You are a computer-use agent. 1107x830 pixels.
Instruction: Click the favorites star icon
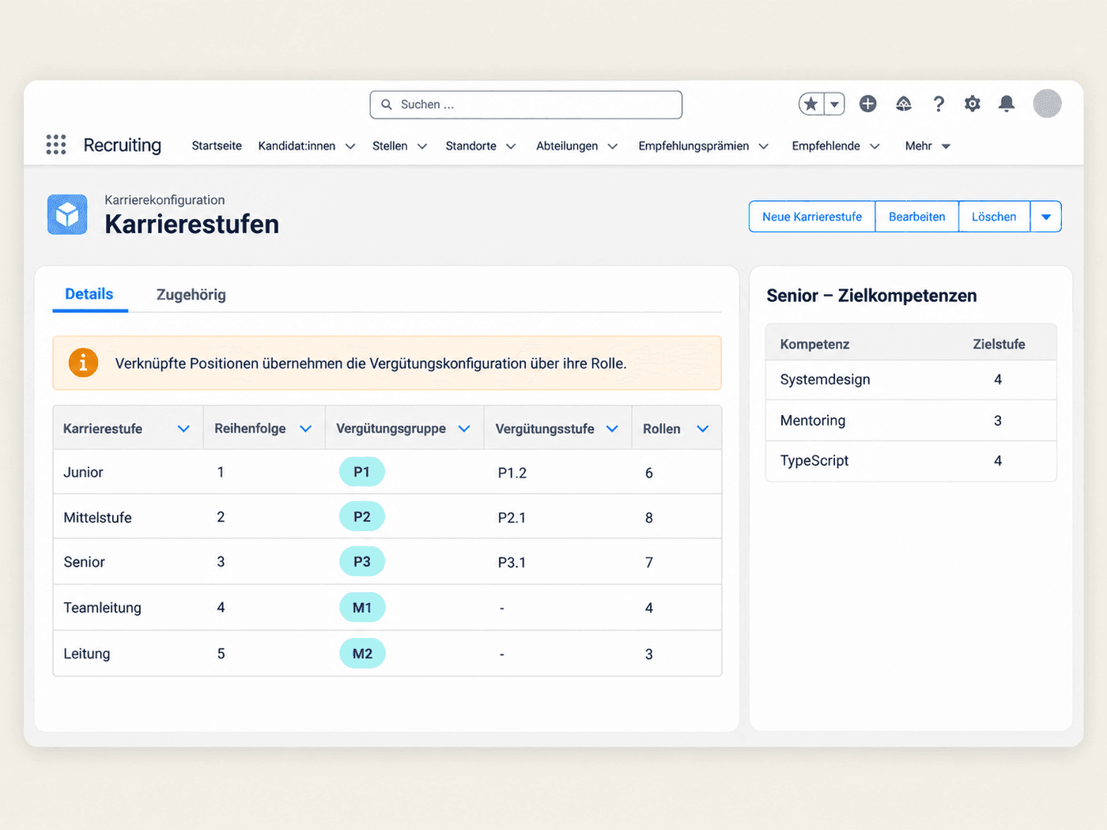(x=811, y=104)
